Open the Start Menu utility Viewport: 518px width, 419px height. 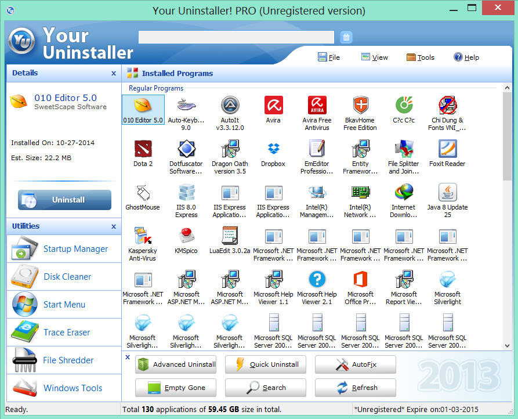tap(64, 305)
